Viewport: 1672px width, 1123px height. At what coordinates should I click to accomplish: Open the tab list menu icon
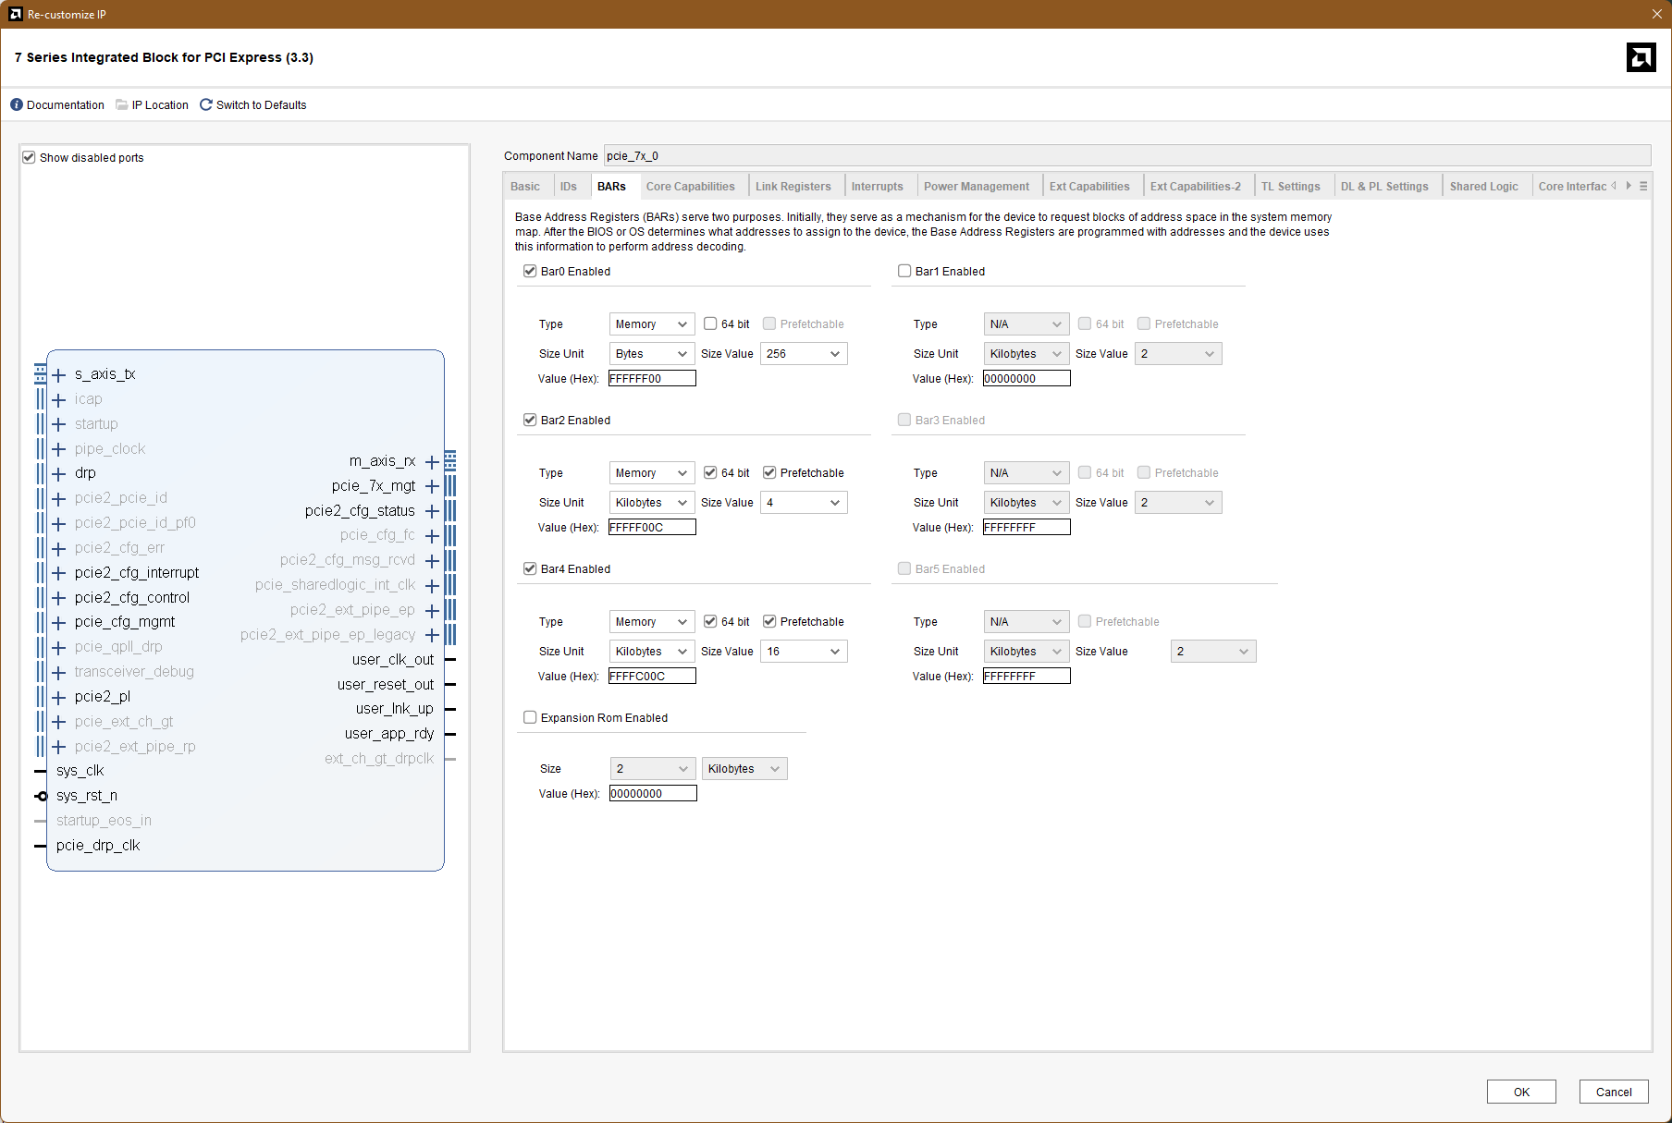point(1643,186)
